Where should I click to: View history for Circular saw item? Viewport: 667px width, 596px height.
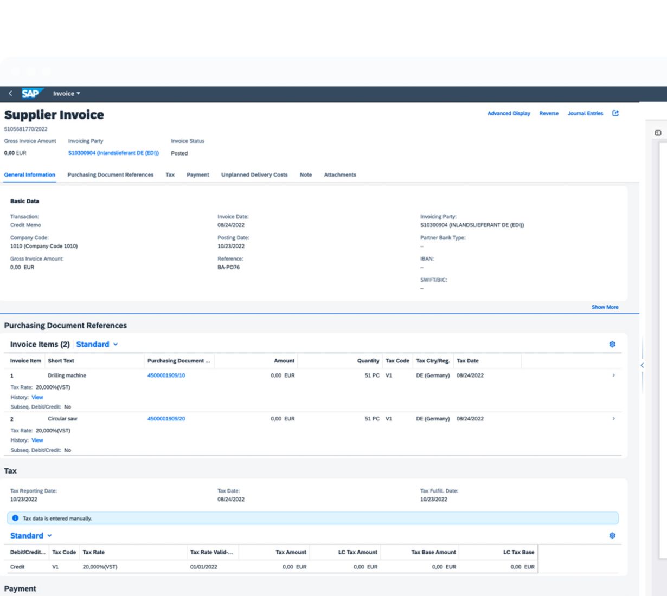click(37, 440)
